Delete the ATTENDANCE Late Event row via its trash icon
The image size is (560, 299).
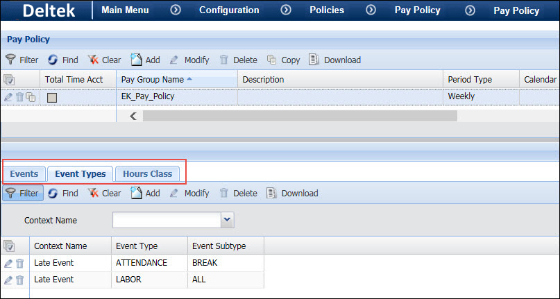(20, 264)
